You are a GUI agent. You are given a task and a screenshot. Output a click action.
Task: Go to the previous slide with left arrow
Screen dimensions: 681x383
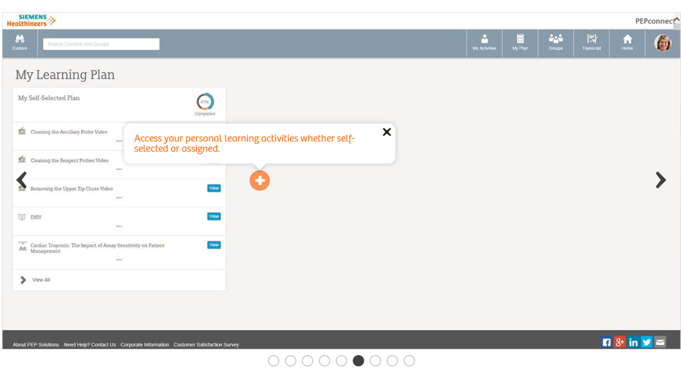21,180
